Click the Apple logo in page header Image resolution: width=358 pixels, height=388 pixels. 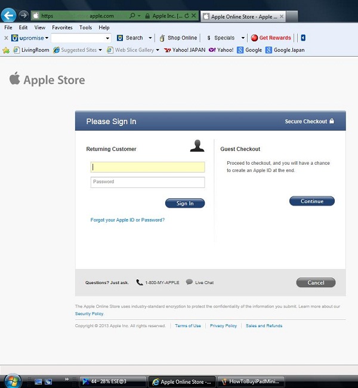click(x=14, y=78)
